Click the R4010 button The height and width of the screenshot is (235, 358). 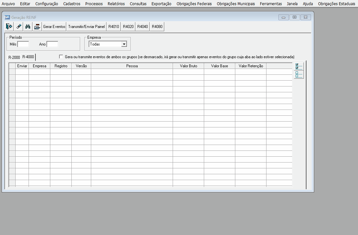[114, 27]
